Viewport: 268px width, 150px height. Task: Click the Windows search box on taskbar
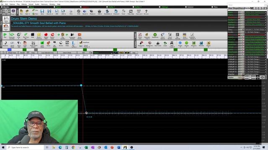tap(25, 147)
